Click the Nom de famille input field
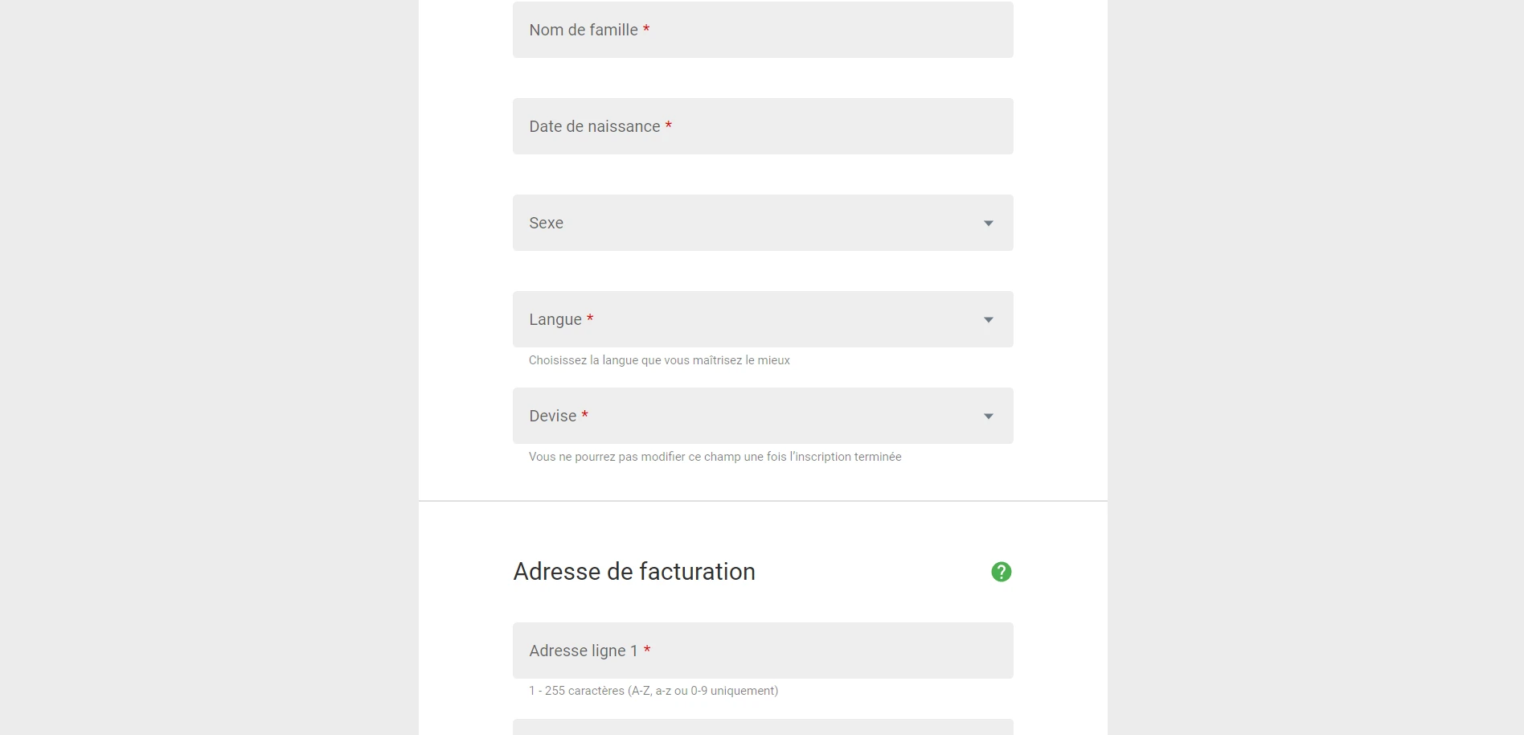Image resolution: width=1524 pixels, height=735 pixels. [763, 30]
